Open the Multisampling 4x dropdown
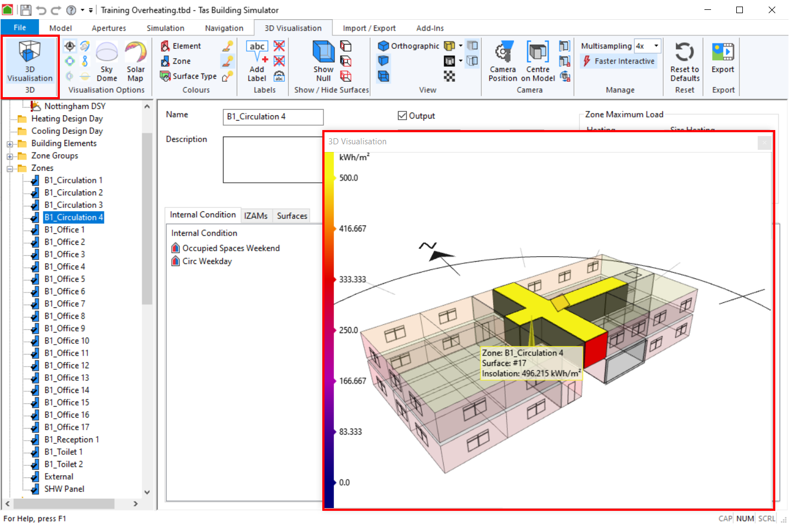The width and height of the screenshot is (789, 524). (647, 46)
